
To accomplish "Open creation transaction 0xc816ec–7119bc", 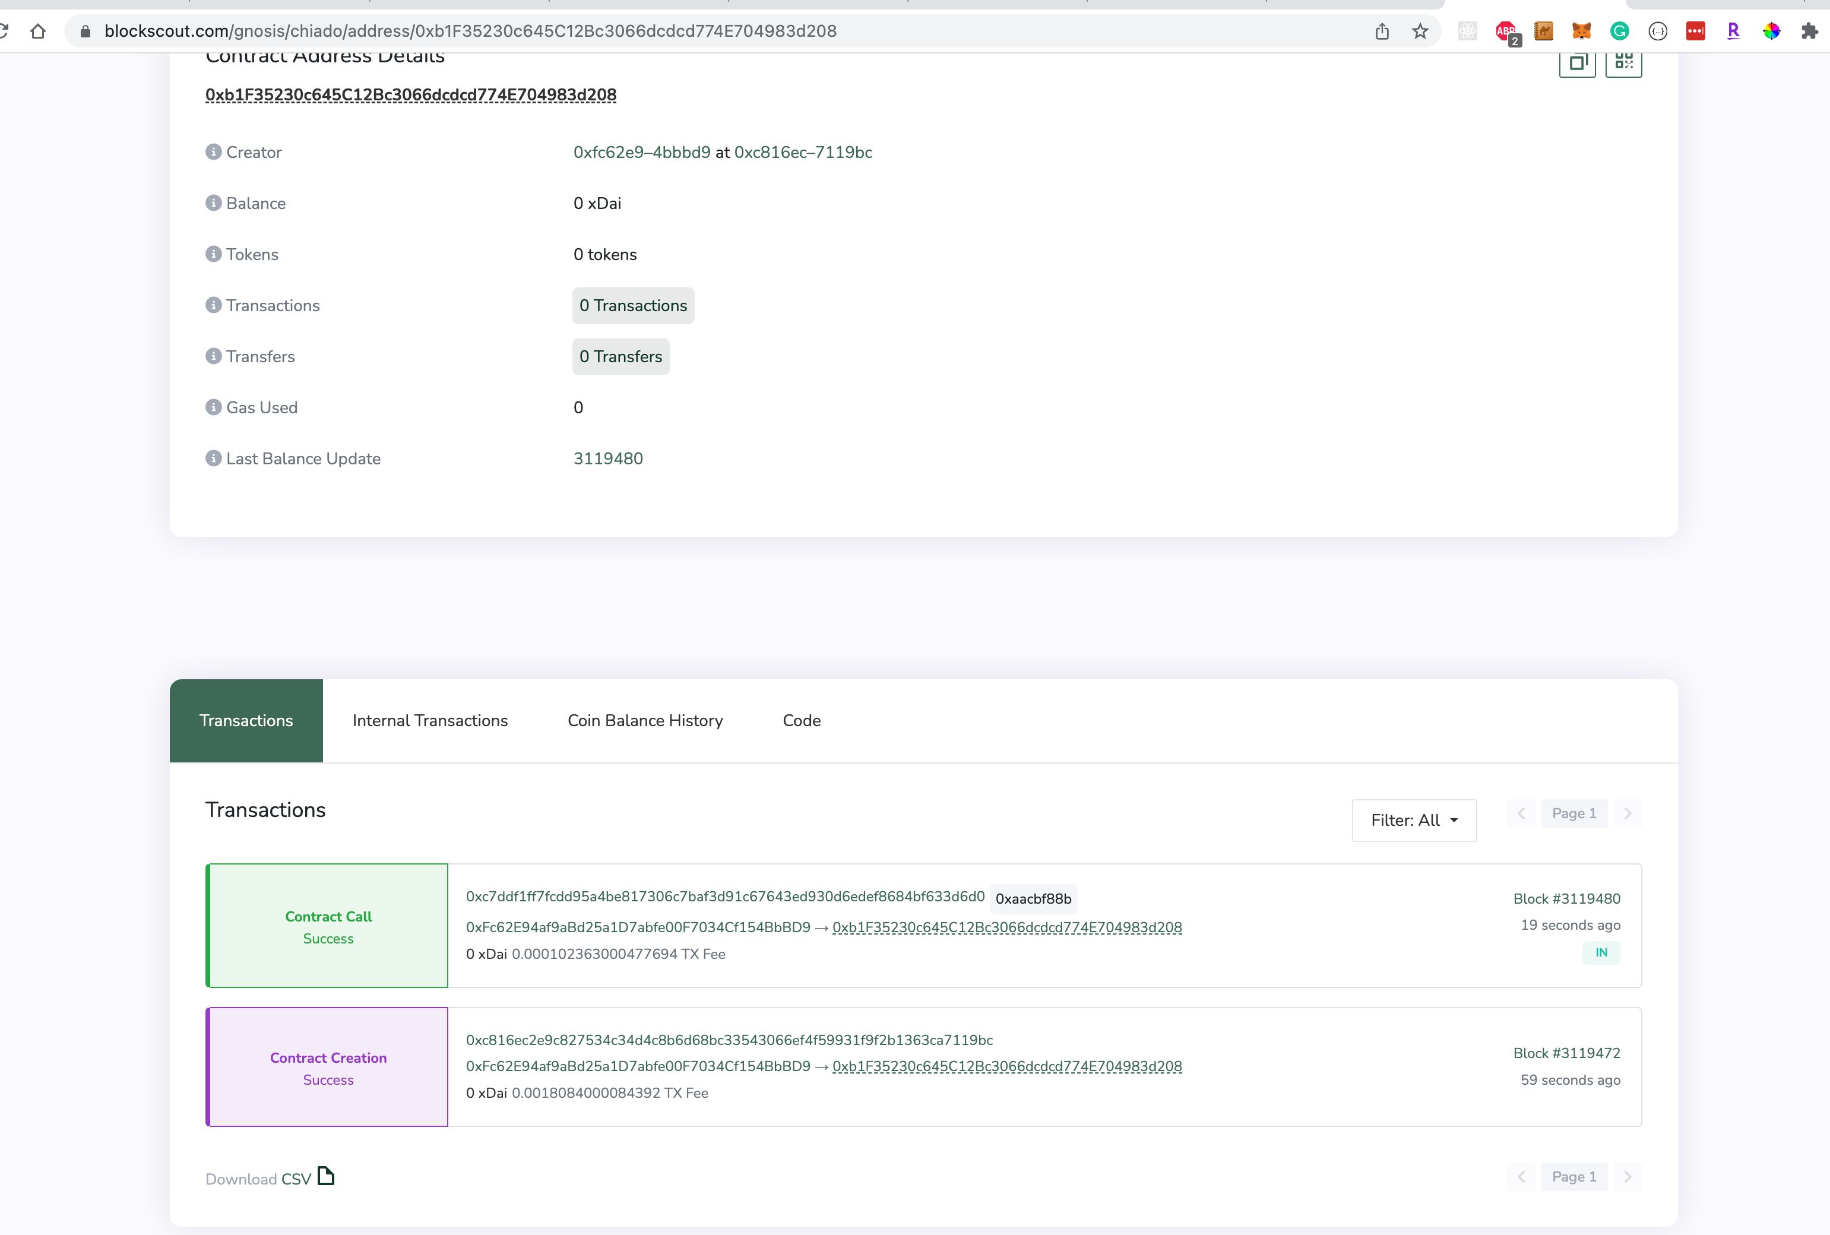I will click(803, 152).
